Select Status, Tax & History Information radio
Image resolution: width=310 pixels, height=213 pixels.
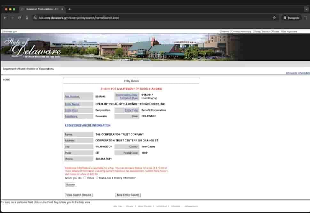[97, 178]
